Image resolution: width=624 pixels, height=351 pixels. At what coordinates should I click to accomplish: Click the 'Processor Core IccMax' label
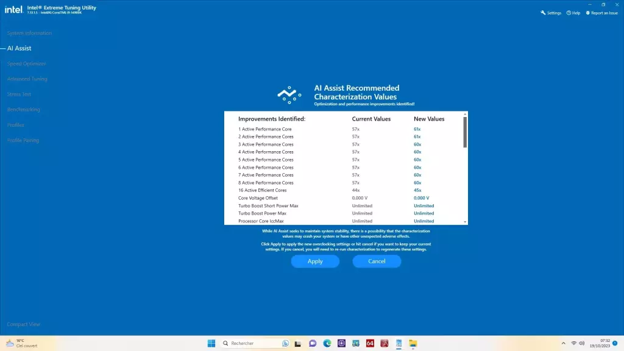pyautogui.click(x=261, y=221)
